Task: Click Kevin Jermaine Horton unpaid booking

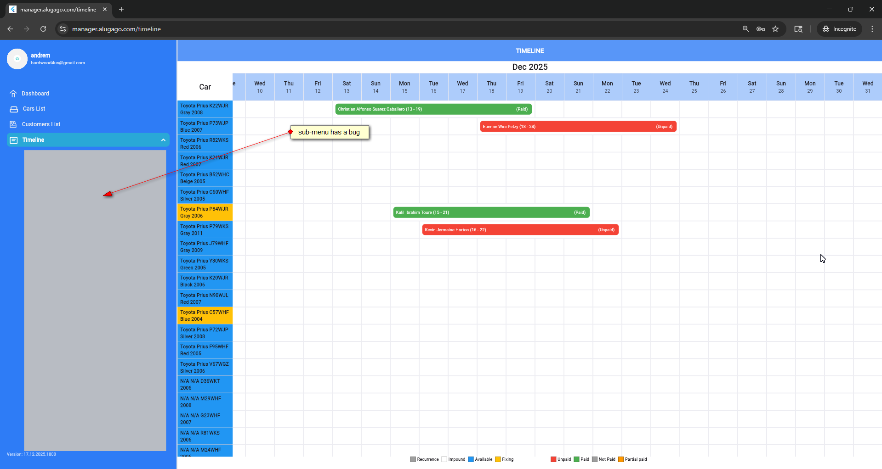Action: pyautogui.click(x=520, y=230)
